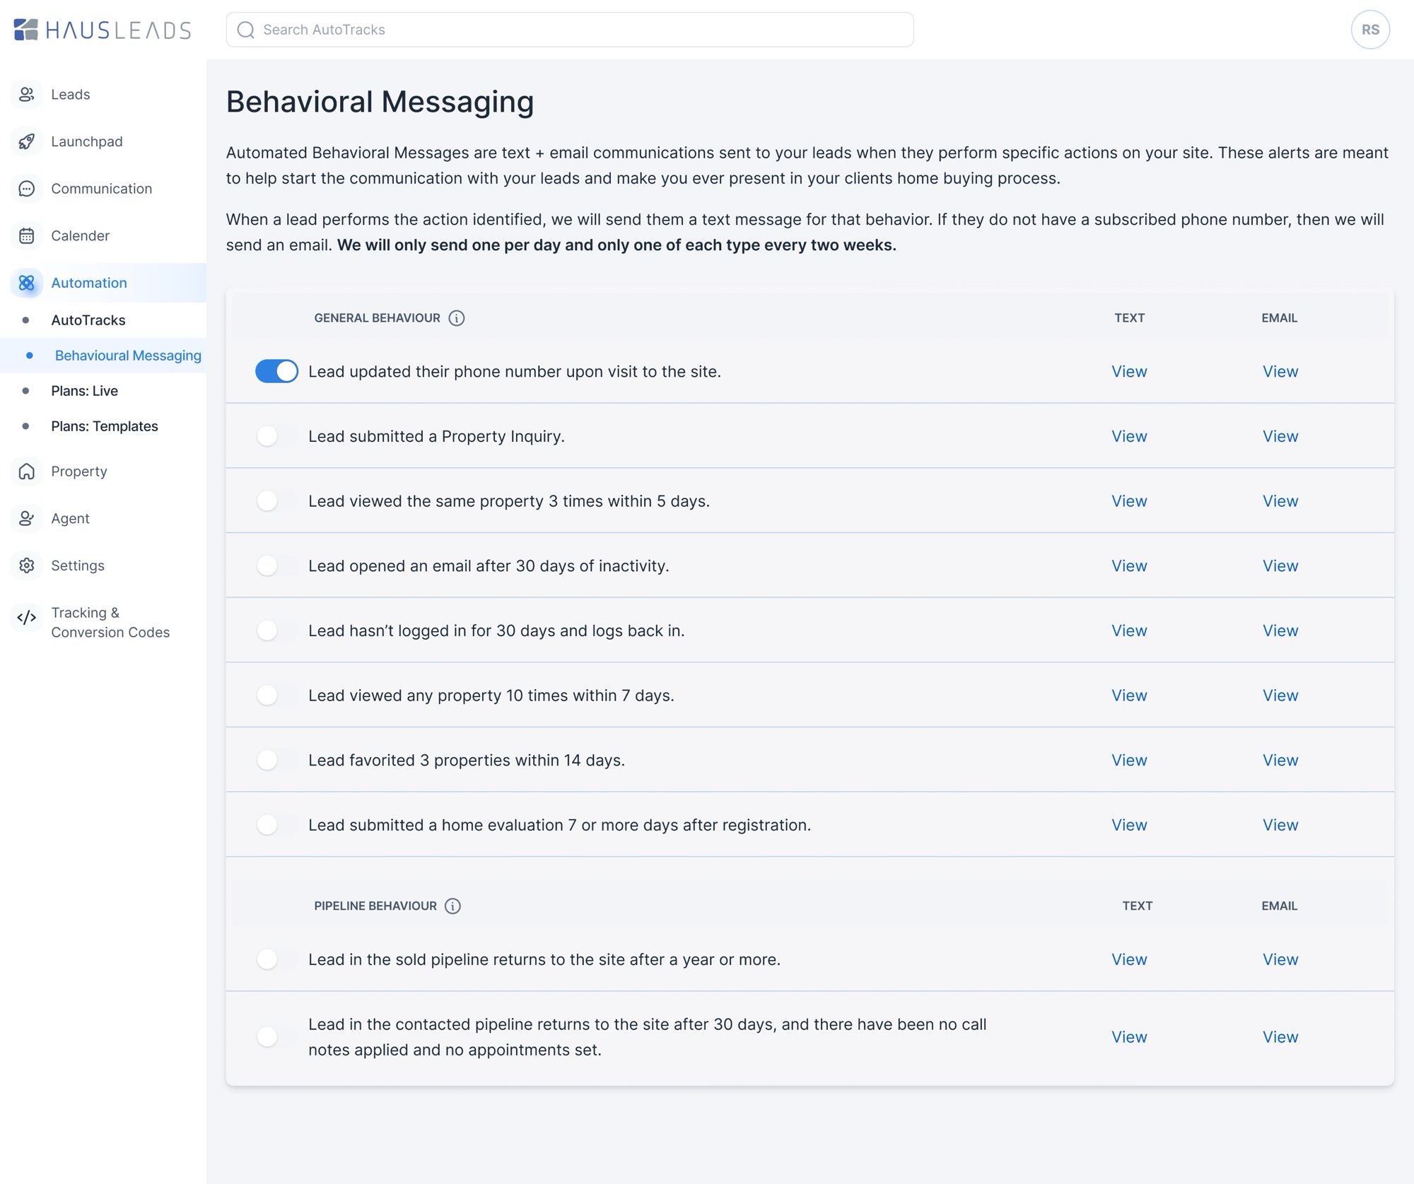Click the Leads people icon
1414x1184 pixels.
[x=27, y=94]
